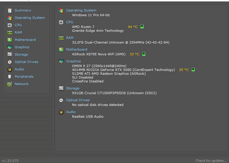Click the Storage drive icon in sidebar
Screen dimensions: 229x163
(x=10, y=54)
